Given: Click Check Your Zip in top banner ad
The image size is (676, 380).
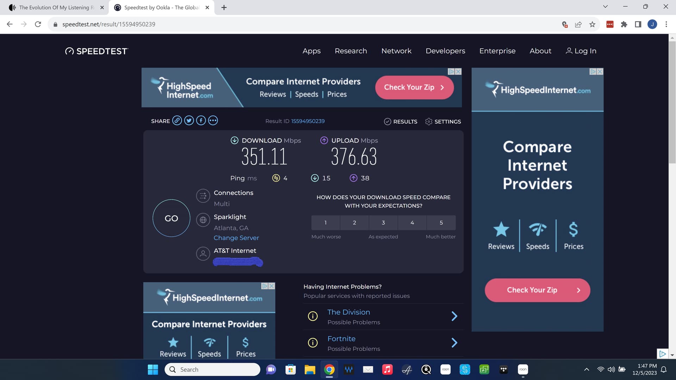Looking at the screenshot, I should (x=414, y=87).
